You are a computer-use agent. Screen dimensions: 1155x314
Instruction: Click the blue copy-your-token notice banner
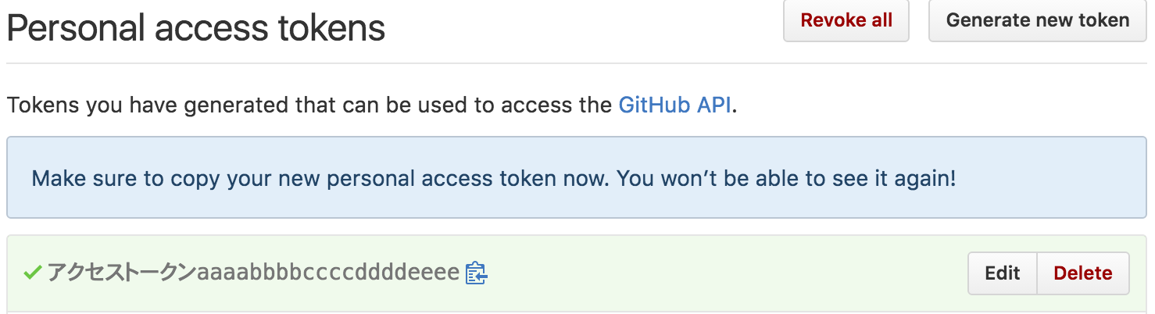tap(577, 178)
